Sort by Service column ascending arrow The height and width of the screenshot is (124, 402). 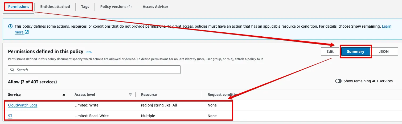pos(64,95)
